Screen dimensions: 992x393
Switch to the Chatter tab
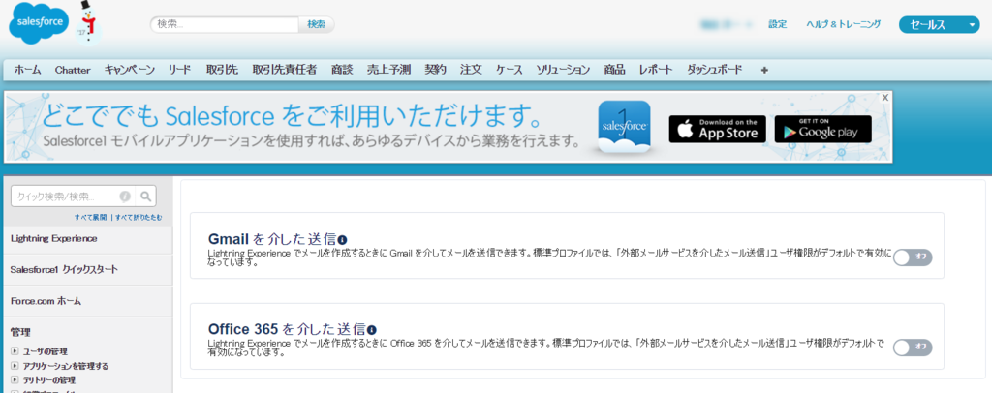pos(73,70)
